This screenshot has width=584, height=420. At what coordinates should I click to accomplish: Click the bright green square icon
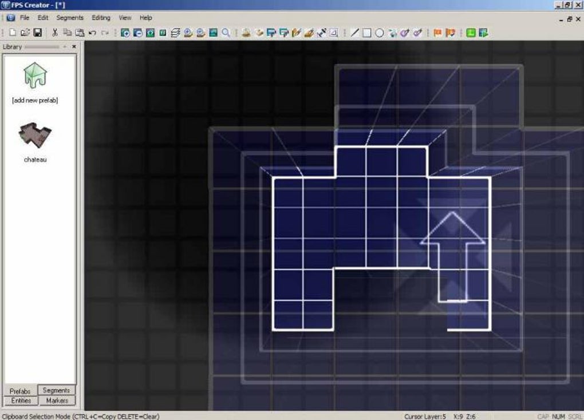[x=471, y=33]
